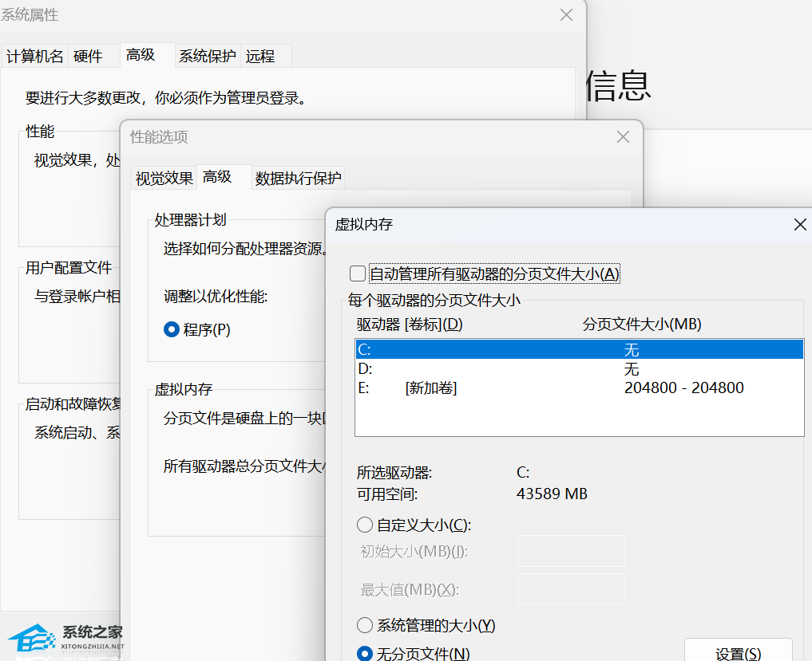Click the 初始大小(MB) input field
The image size is (812, 661).
click(571, 551)
